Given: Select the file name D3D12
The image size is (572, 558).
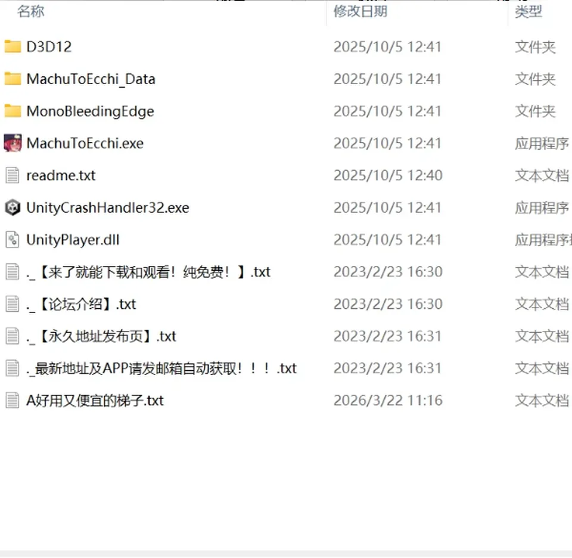Looking at the screenshot, I should pos(49,46).
